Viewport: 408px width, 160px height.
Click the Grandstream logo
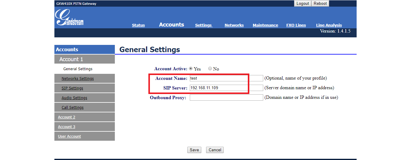(69, 17)
